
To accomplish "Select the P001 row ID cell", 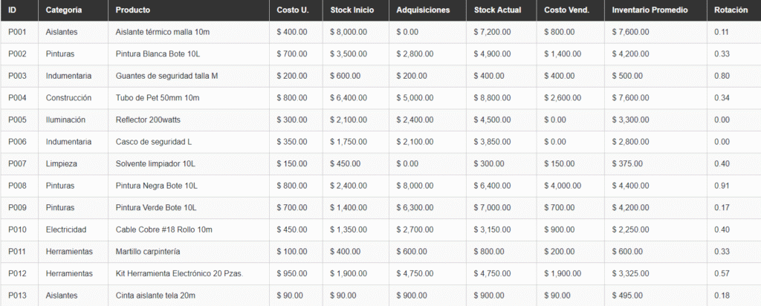I will tap(17, 33).
